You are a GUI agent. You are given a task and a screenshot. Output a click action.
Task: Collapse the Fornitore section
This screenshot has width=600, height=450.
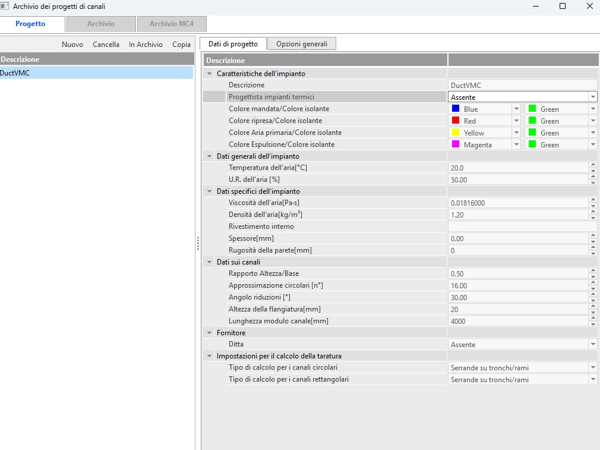point(209,333)
